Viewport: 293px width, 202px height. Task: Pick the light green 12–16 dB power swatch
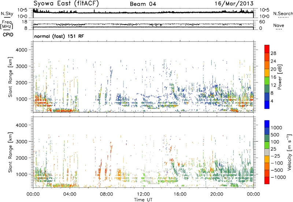tap(267, 81)
